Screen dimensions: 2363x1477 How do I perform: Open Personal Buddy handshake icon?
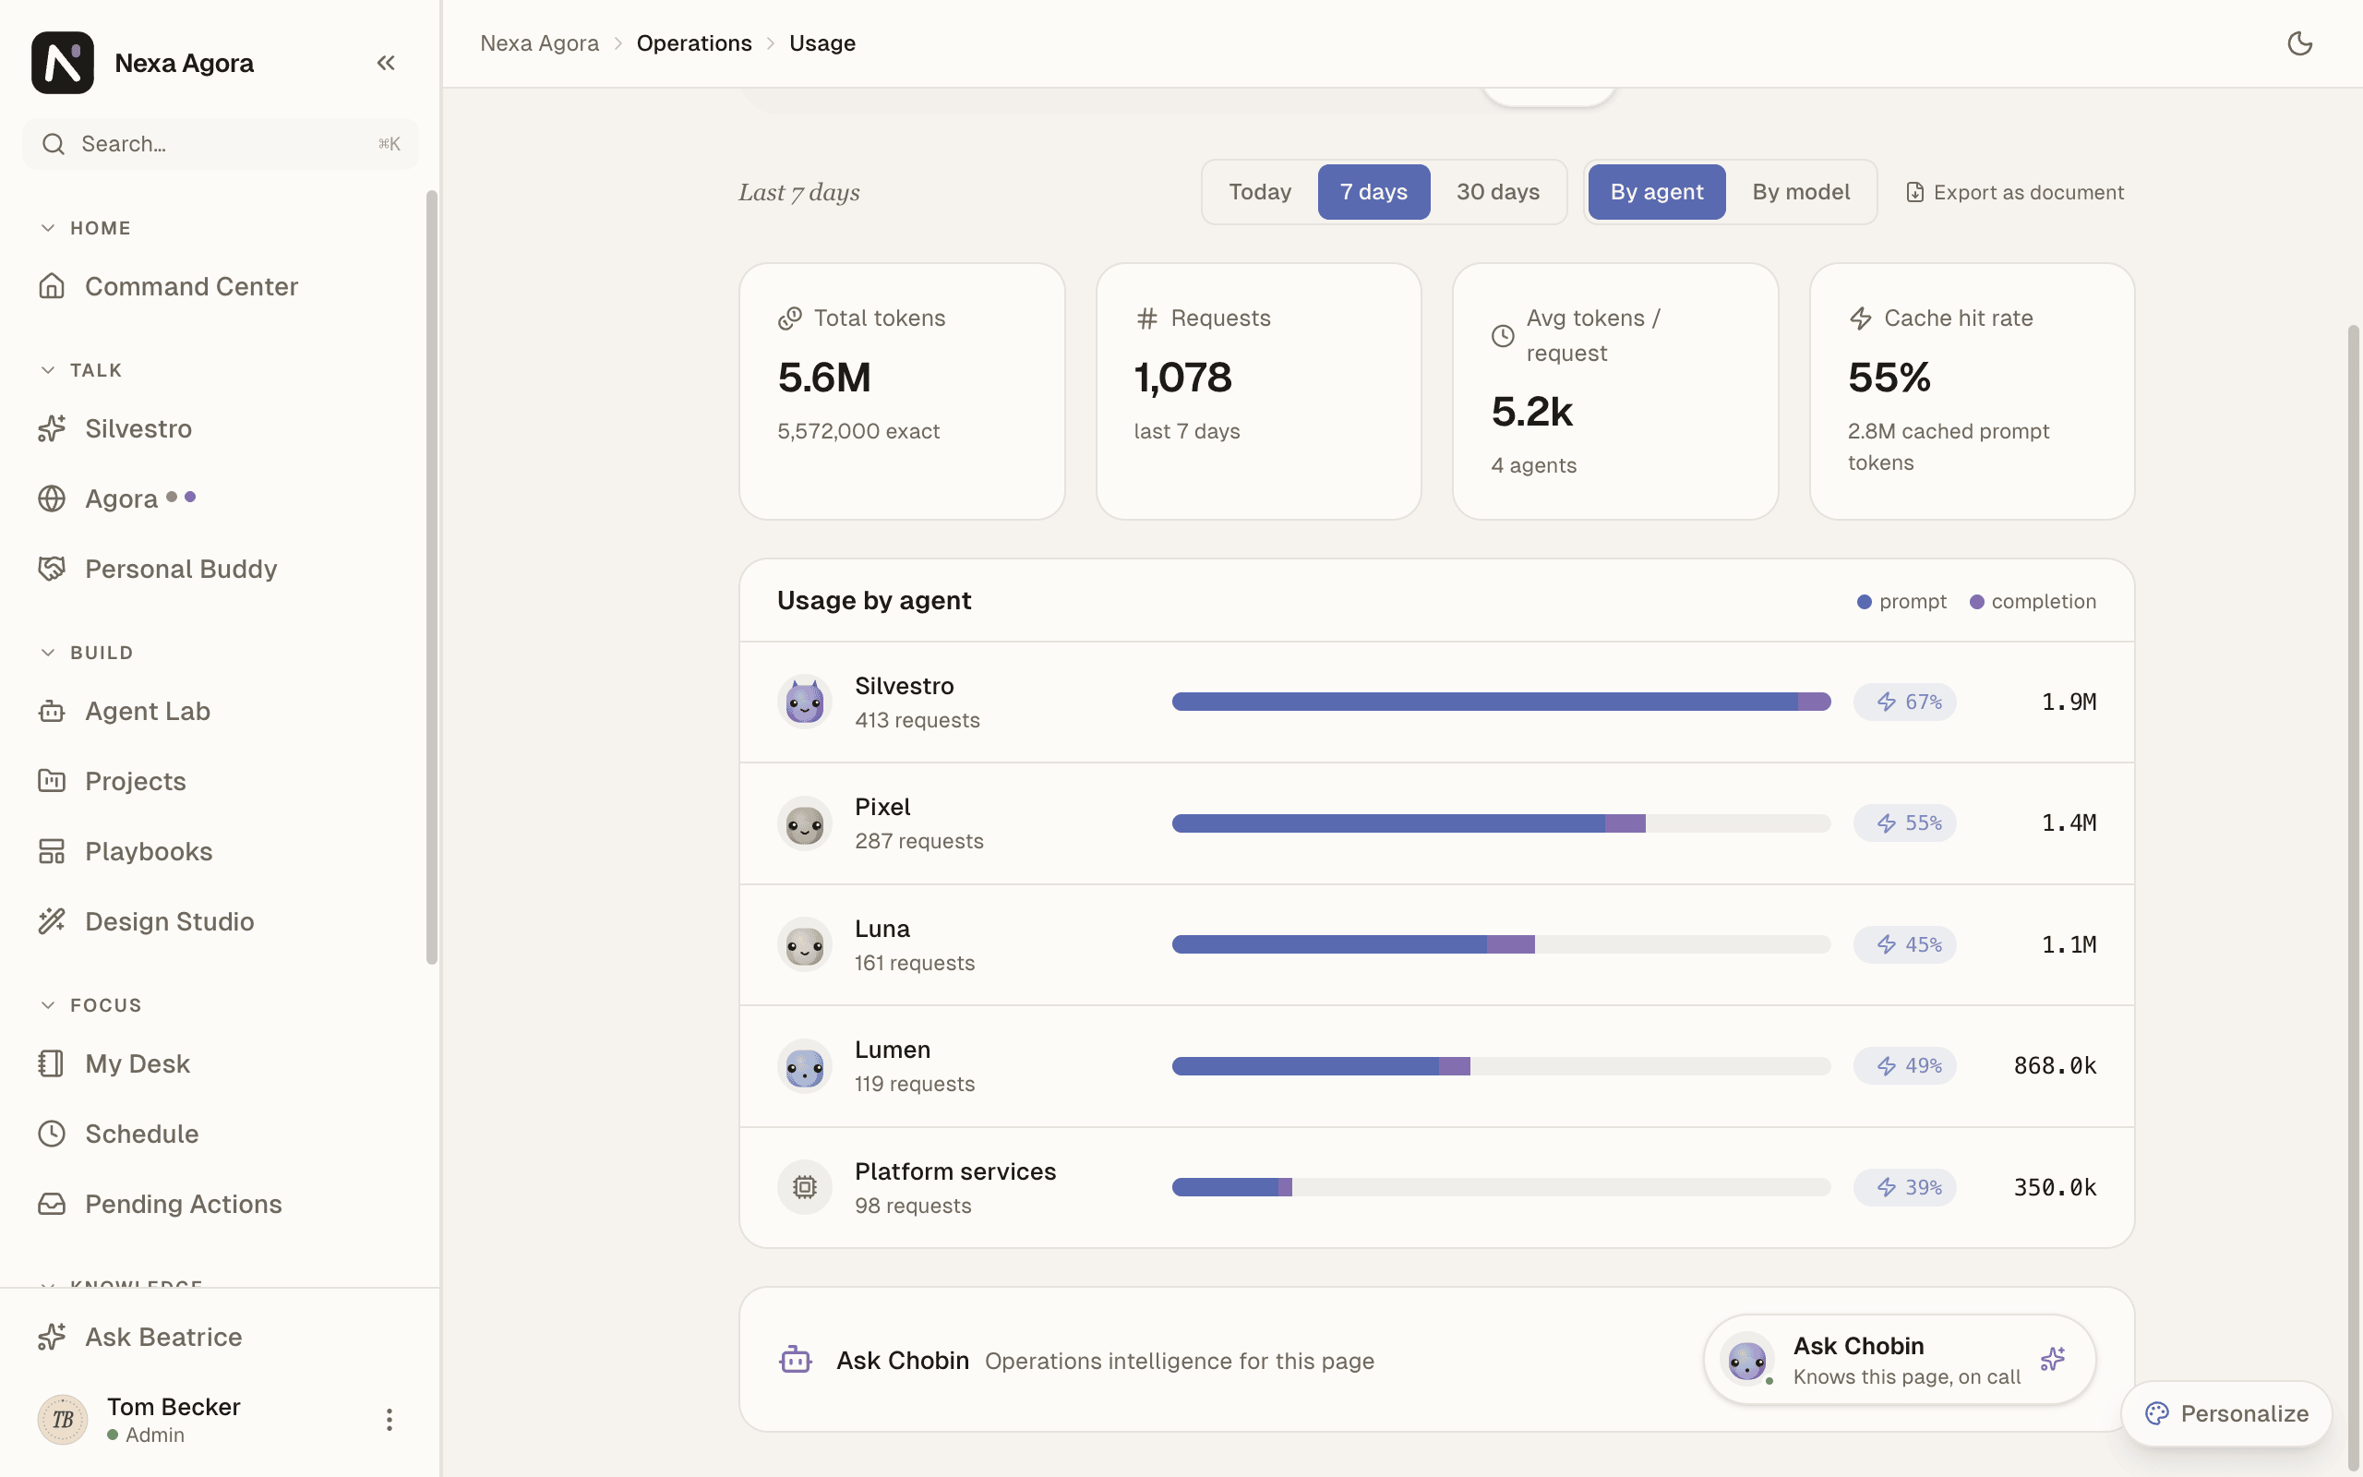click(52, 569)
